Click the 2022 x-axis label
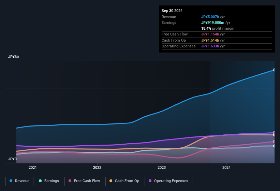This screenshot has height=191, width=280. pyautogui.click(x=97, y=167)
